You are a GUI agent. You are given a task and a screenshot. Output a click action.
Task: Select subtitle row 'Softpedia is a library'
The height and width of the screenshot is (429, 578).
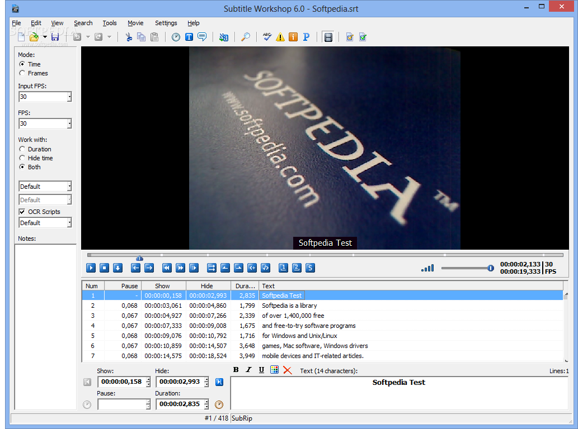322,306
